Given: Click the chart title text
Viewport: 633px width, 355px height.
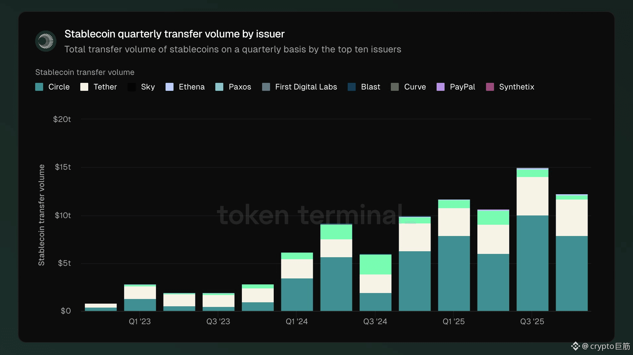Looking at the screenshot, I should click(175, 34).
